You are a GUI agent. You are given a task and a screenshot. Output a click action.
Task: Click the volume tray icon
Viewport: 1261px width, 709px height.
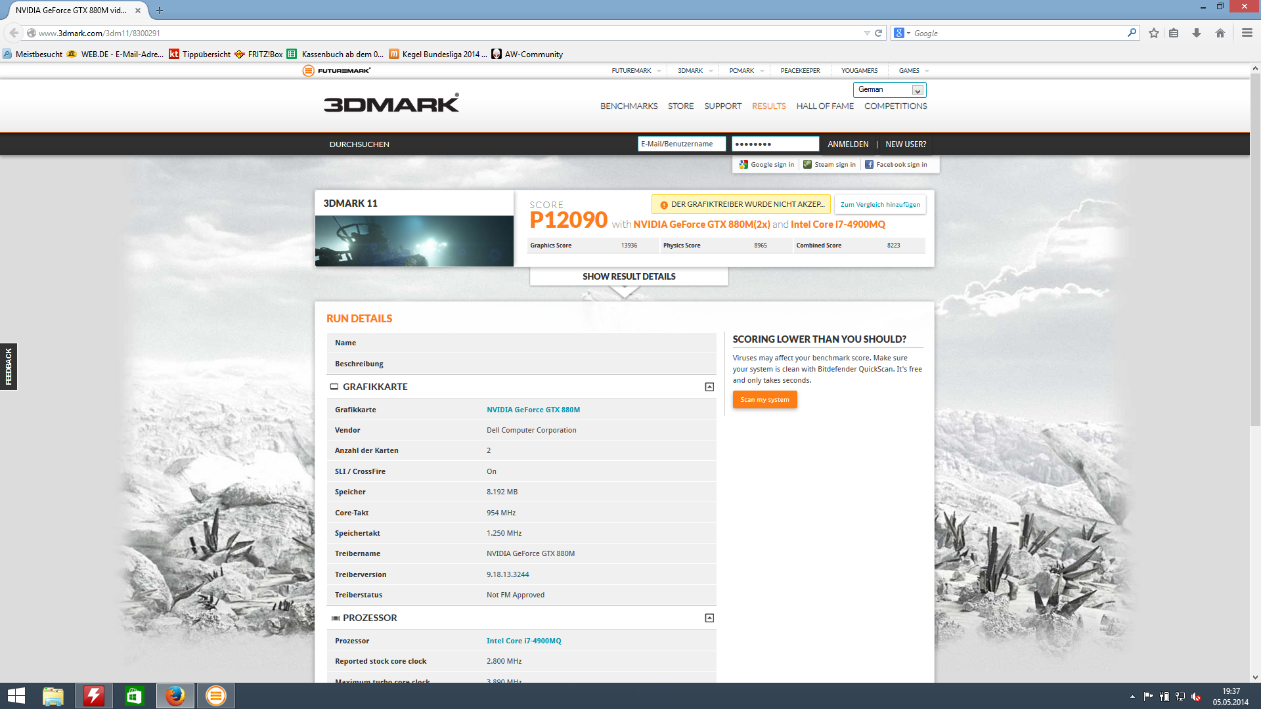pos(1196,697)
